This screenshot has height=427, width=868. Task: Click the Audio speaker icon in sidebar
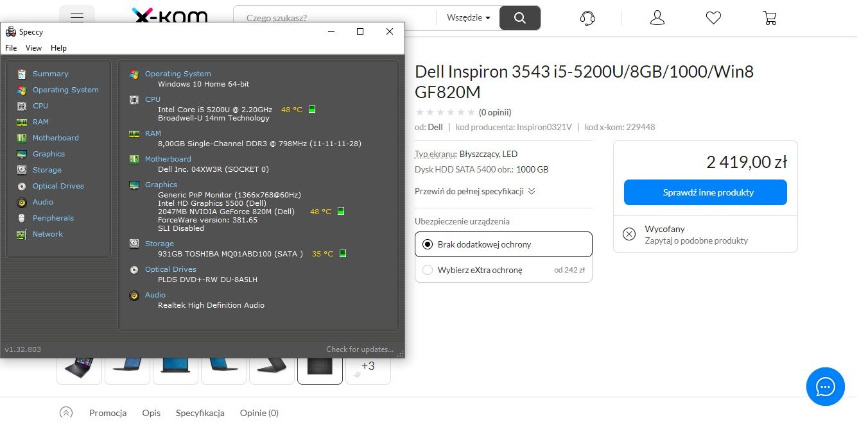pos(22,202)
